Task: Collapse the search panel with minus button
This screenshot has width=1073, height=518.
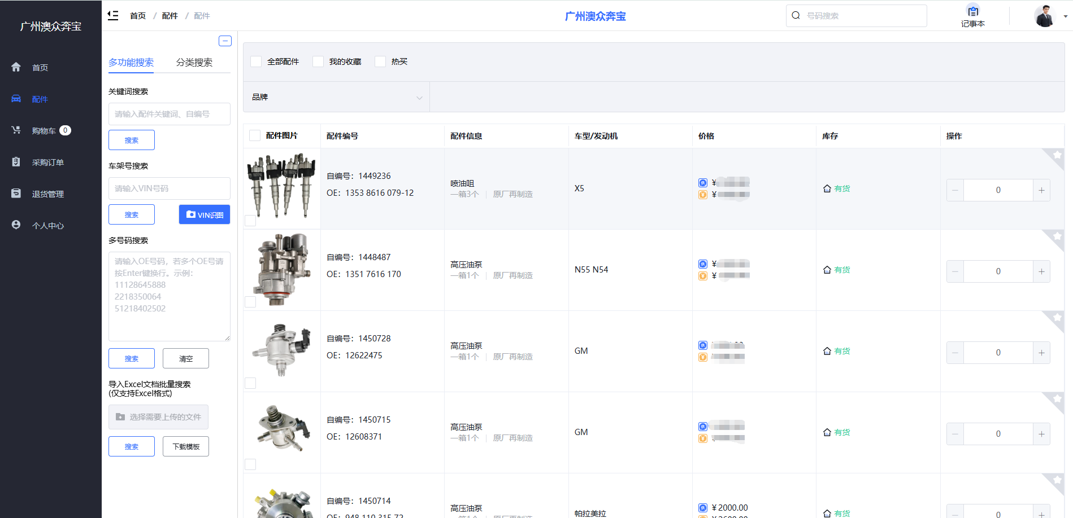Action: 225,41
